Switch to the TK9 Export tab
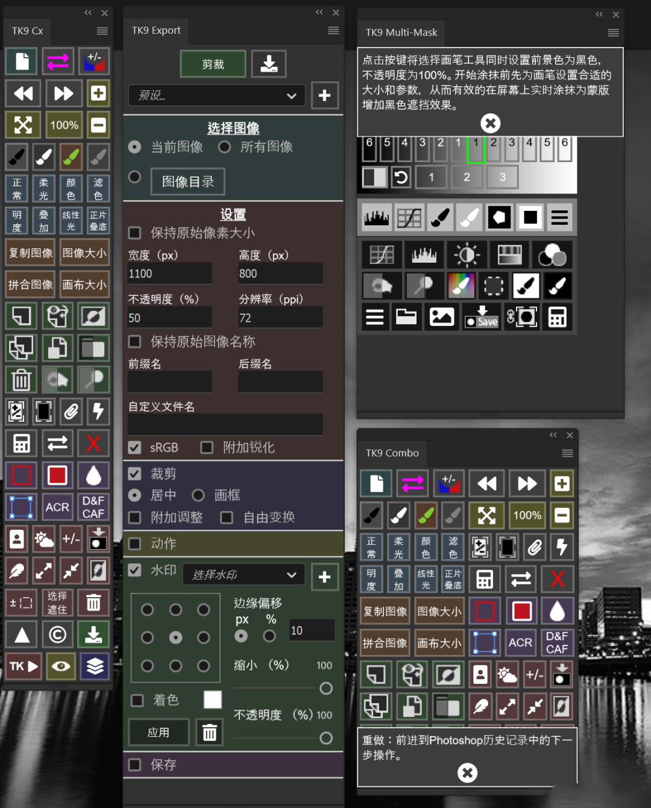This screenshot has width=651, height=808. (x=156, y=30)
